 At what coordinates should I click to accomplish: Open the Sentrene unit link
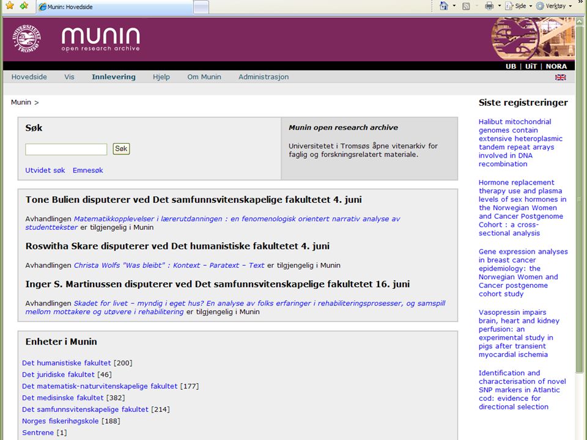38,433
